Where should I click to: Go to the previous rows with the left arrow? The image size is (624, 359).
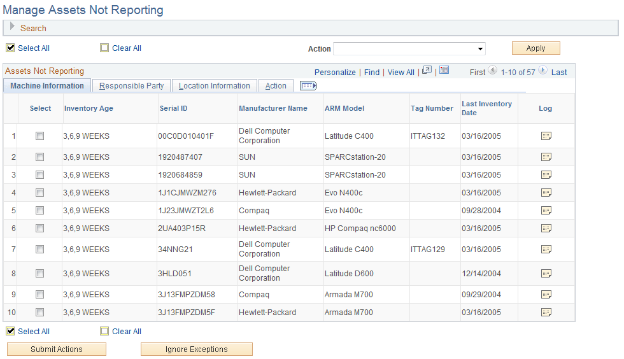[x=492, y=70]
